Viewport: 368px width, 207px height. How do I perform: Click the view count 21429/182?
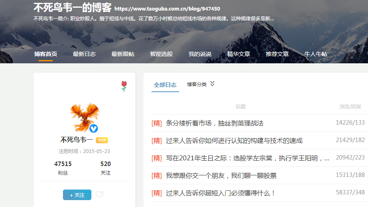tap(350, 140)
